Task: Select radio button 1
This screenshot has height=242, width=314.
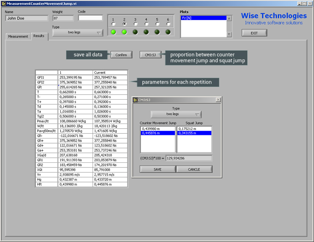Action: [x=113, y=24]
